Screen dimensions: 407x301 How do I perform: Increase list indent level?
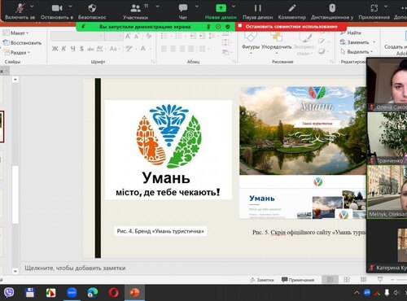(202, 36)
